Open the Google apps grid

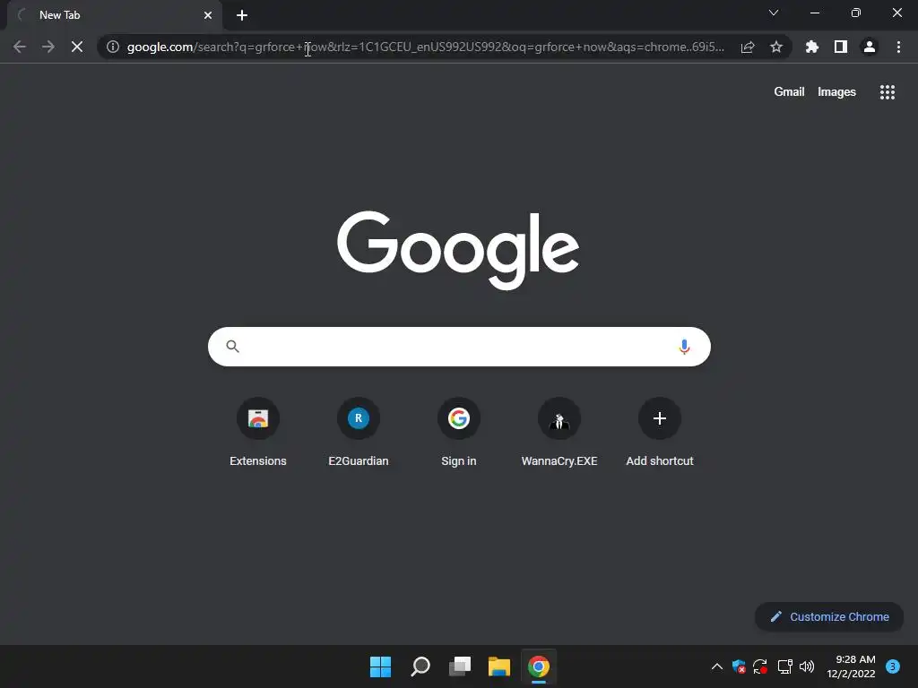pyautogui.click(x=888, y=92)
